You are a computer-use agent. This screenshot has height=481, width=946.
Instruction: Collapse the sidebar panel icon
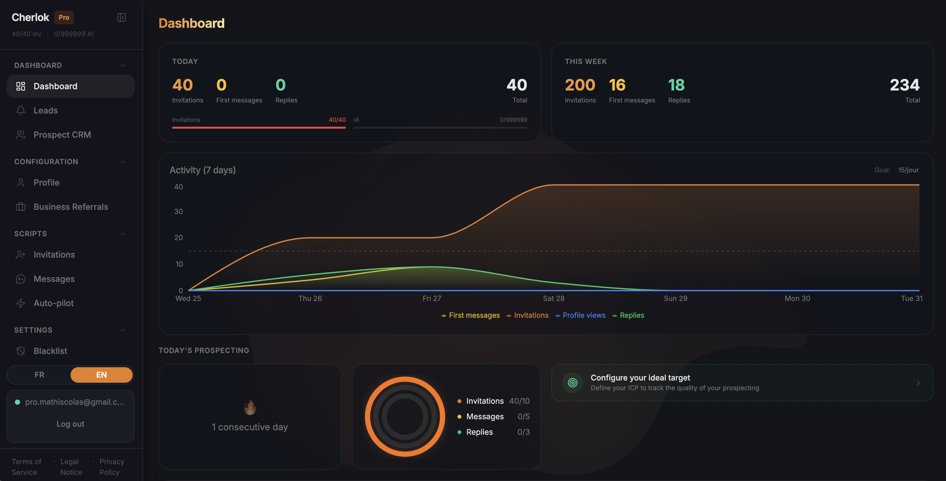coord(122,17)
